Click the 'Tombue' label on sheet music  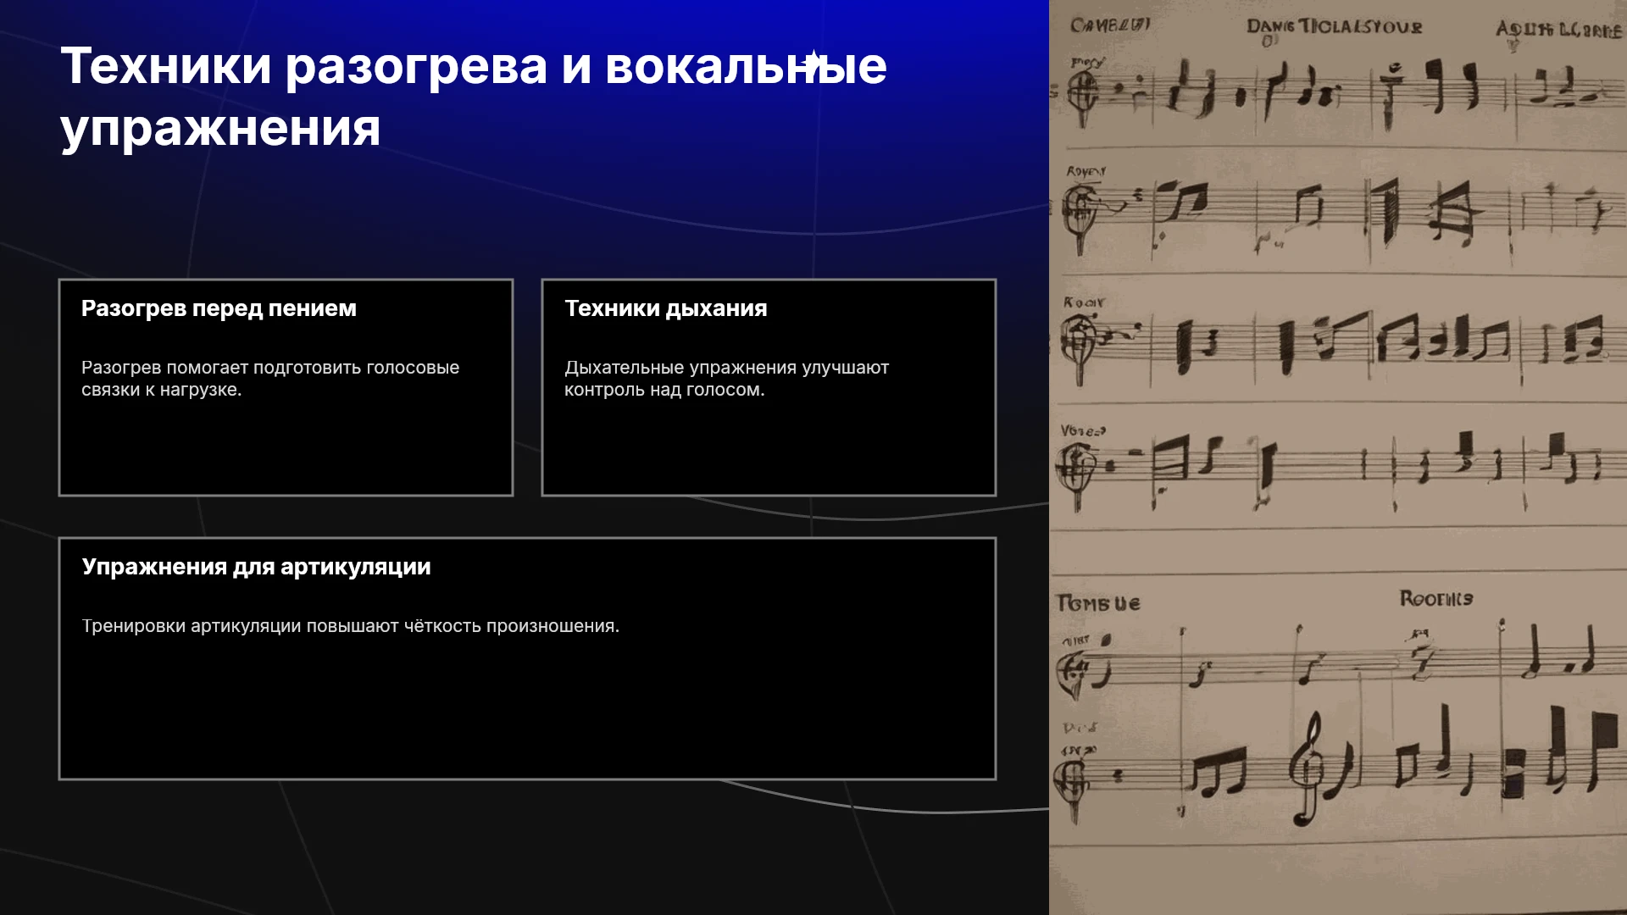click(x=1098, y=603)
